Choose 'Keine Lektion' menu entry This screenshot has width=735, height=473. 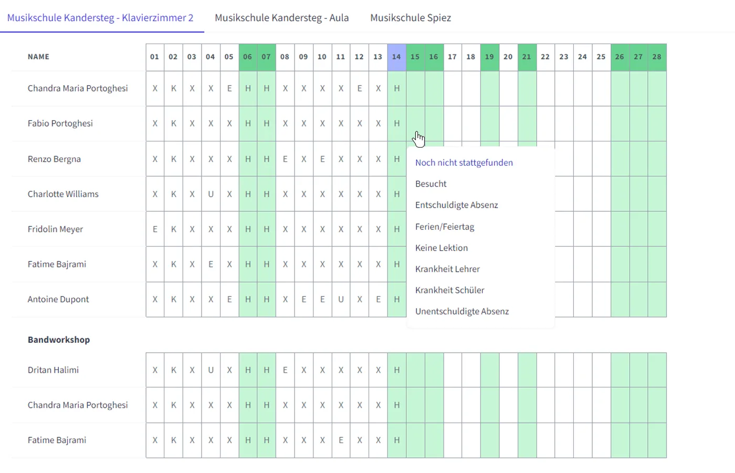[441, 248]
